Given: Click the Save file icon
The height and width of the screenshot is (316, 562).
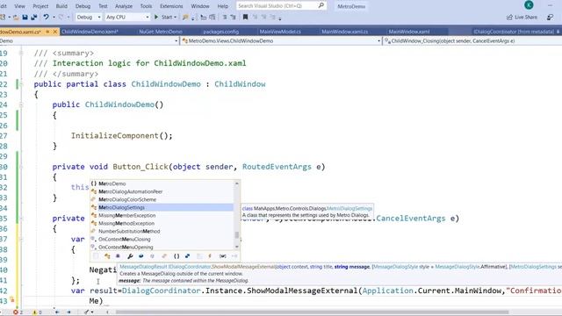Looking at the screenshot, I should tap(25, 17).
